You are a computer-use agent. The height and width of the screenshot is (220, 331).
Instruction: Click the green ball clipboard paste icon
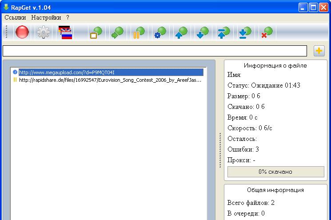click(x=96, y=32)
